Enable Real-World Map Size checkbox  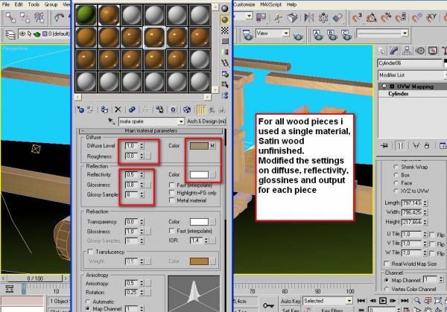(x=387, y=264)
